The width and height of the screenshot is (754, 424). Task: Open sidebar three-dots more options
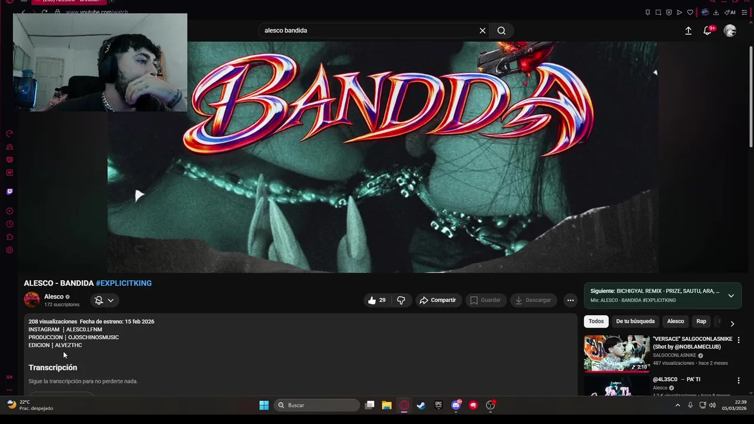9,390
